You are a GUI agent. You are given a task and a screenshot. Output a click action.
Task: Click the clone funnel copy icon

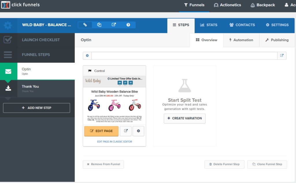tap(99, 25)
